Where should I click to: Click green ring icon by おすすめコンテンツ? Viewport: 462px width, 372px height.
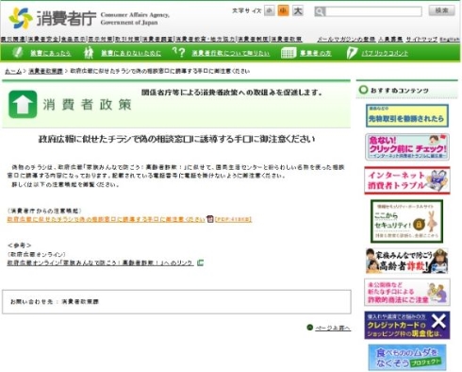(x=363, y=90)
